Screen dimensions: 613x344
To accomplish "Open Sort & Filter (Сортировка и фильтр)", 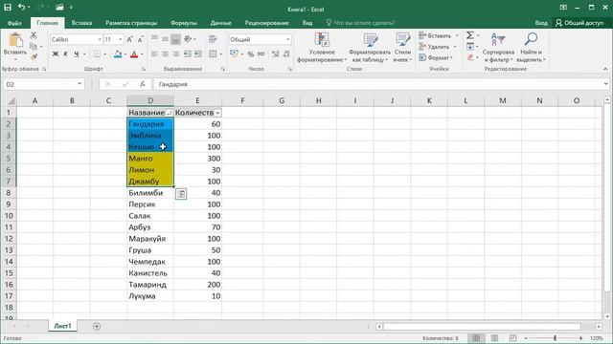I will click(x=498, y=48).
